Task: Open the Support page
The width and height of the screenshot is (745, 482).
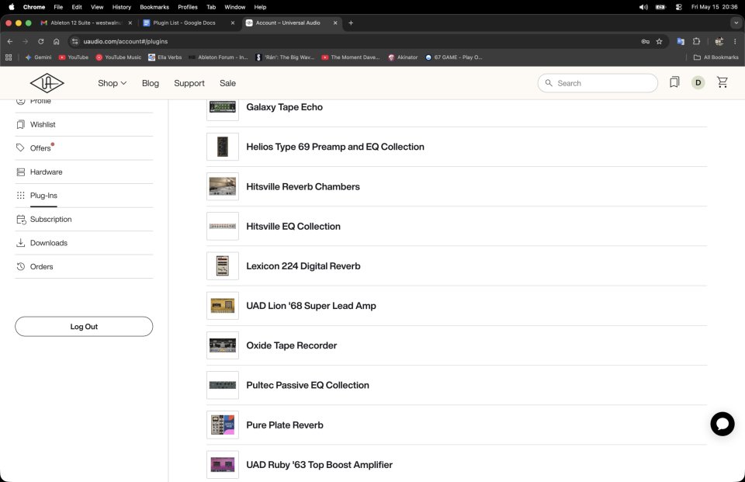Action: point(189,83)
